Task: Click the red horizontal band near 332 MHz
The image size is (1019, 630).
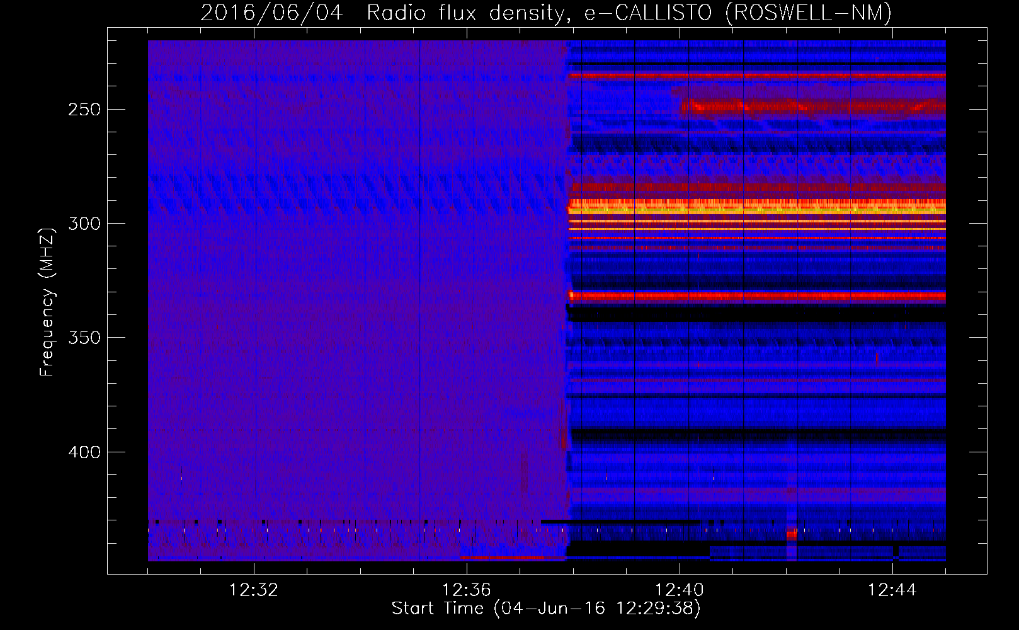Action: 757,295
